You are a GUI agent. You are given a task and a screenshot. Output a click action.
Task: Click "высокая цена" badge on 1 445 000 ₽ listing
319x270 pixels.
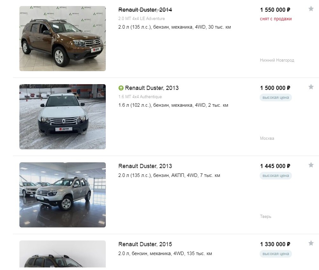(x=276, y=176)
